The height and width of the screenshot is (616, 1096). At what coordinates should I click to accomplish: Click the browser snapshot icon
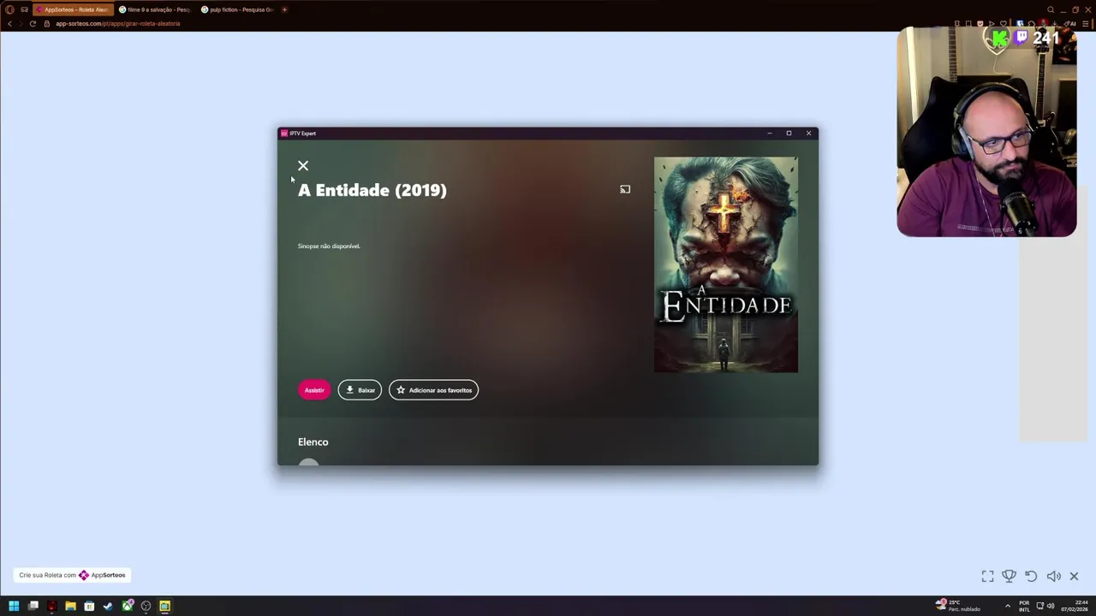pos(968,23)
